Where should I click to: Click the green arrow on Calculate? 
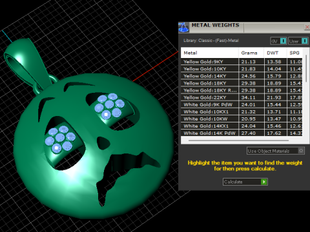point(264,182)
